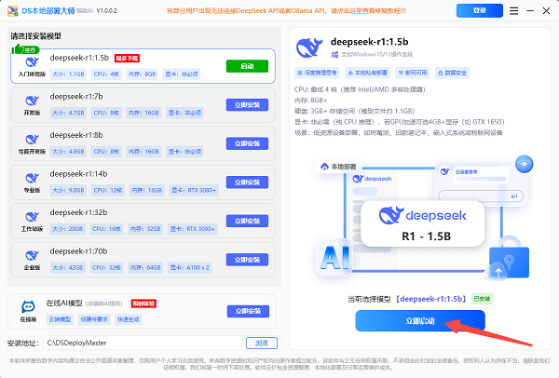Open the hamburger menu in title bar

pyautogui.click(x=513, y=11)
